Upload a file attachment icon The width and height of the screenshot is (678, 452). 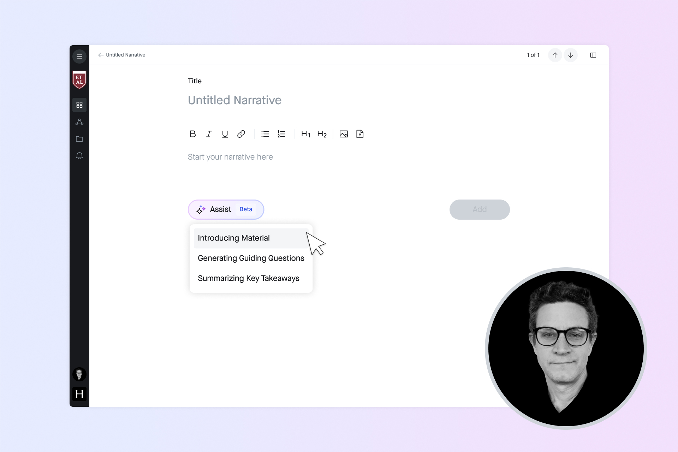click(x=360, y=134)
